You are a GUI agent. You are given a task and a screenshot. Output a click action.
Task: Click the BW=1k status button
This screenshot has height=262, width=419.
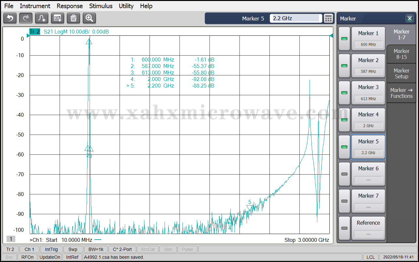(96, 249)
